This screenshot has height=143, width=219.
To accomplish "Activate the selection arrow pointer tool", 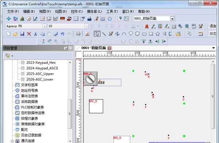I will [x=97, y=34].
